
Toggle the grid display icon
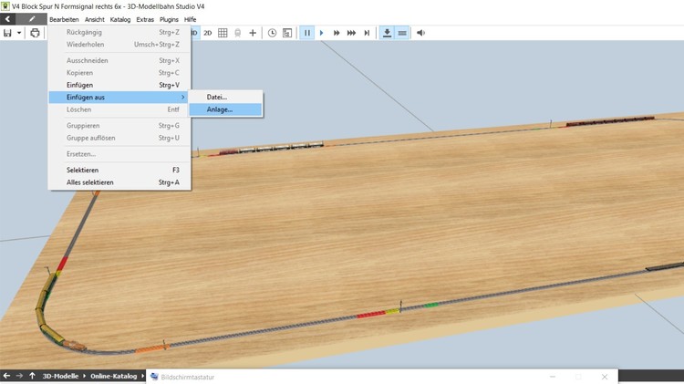pyautogui.click(x=223, y=33)
